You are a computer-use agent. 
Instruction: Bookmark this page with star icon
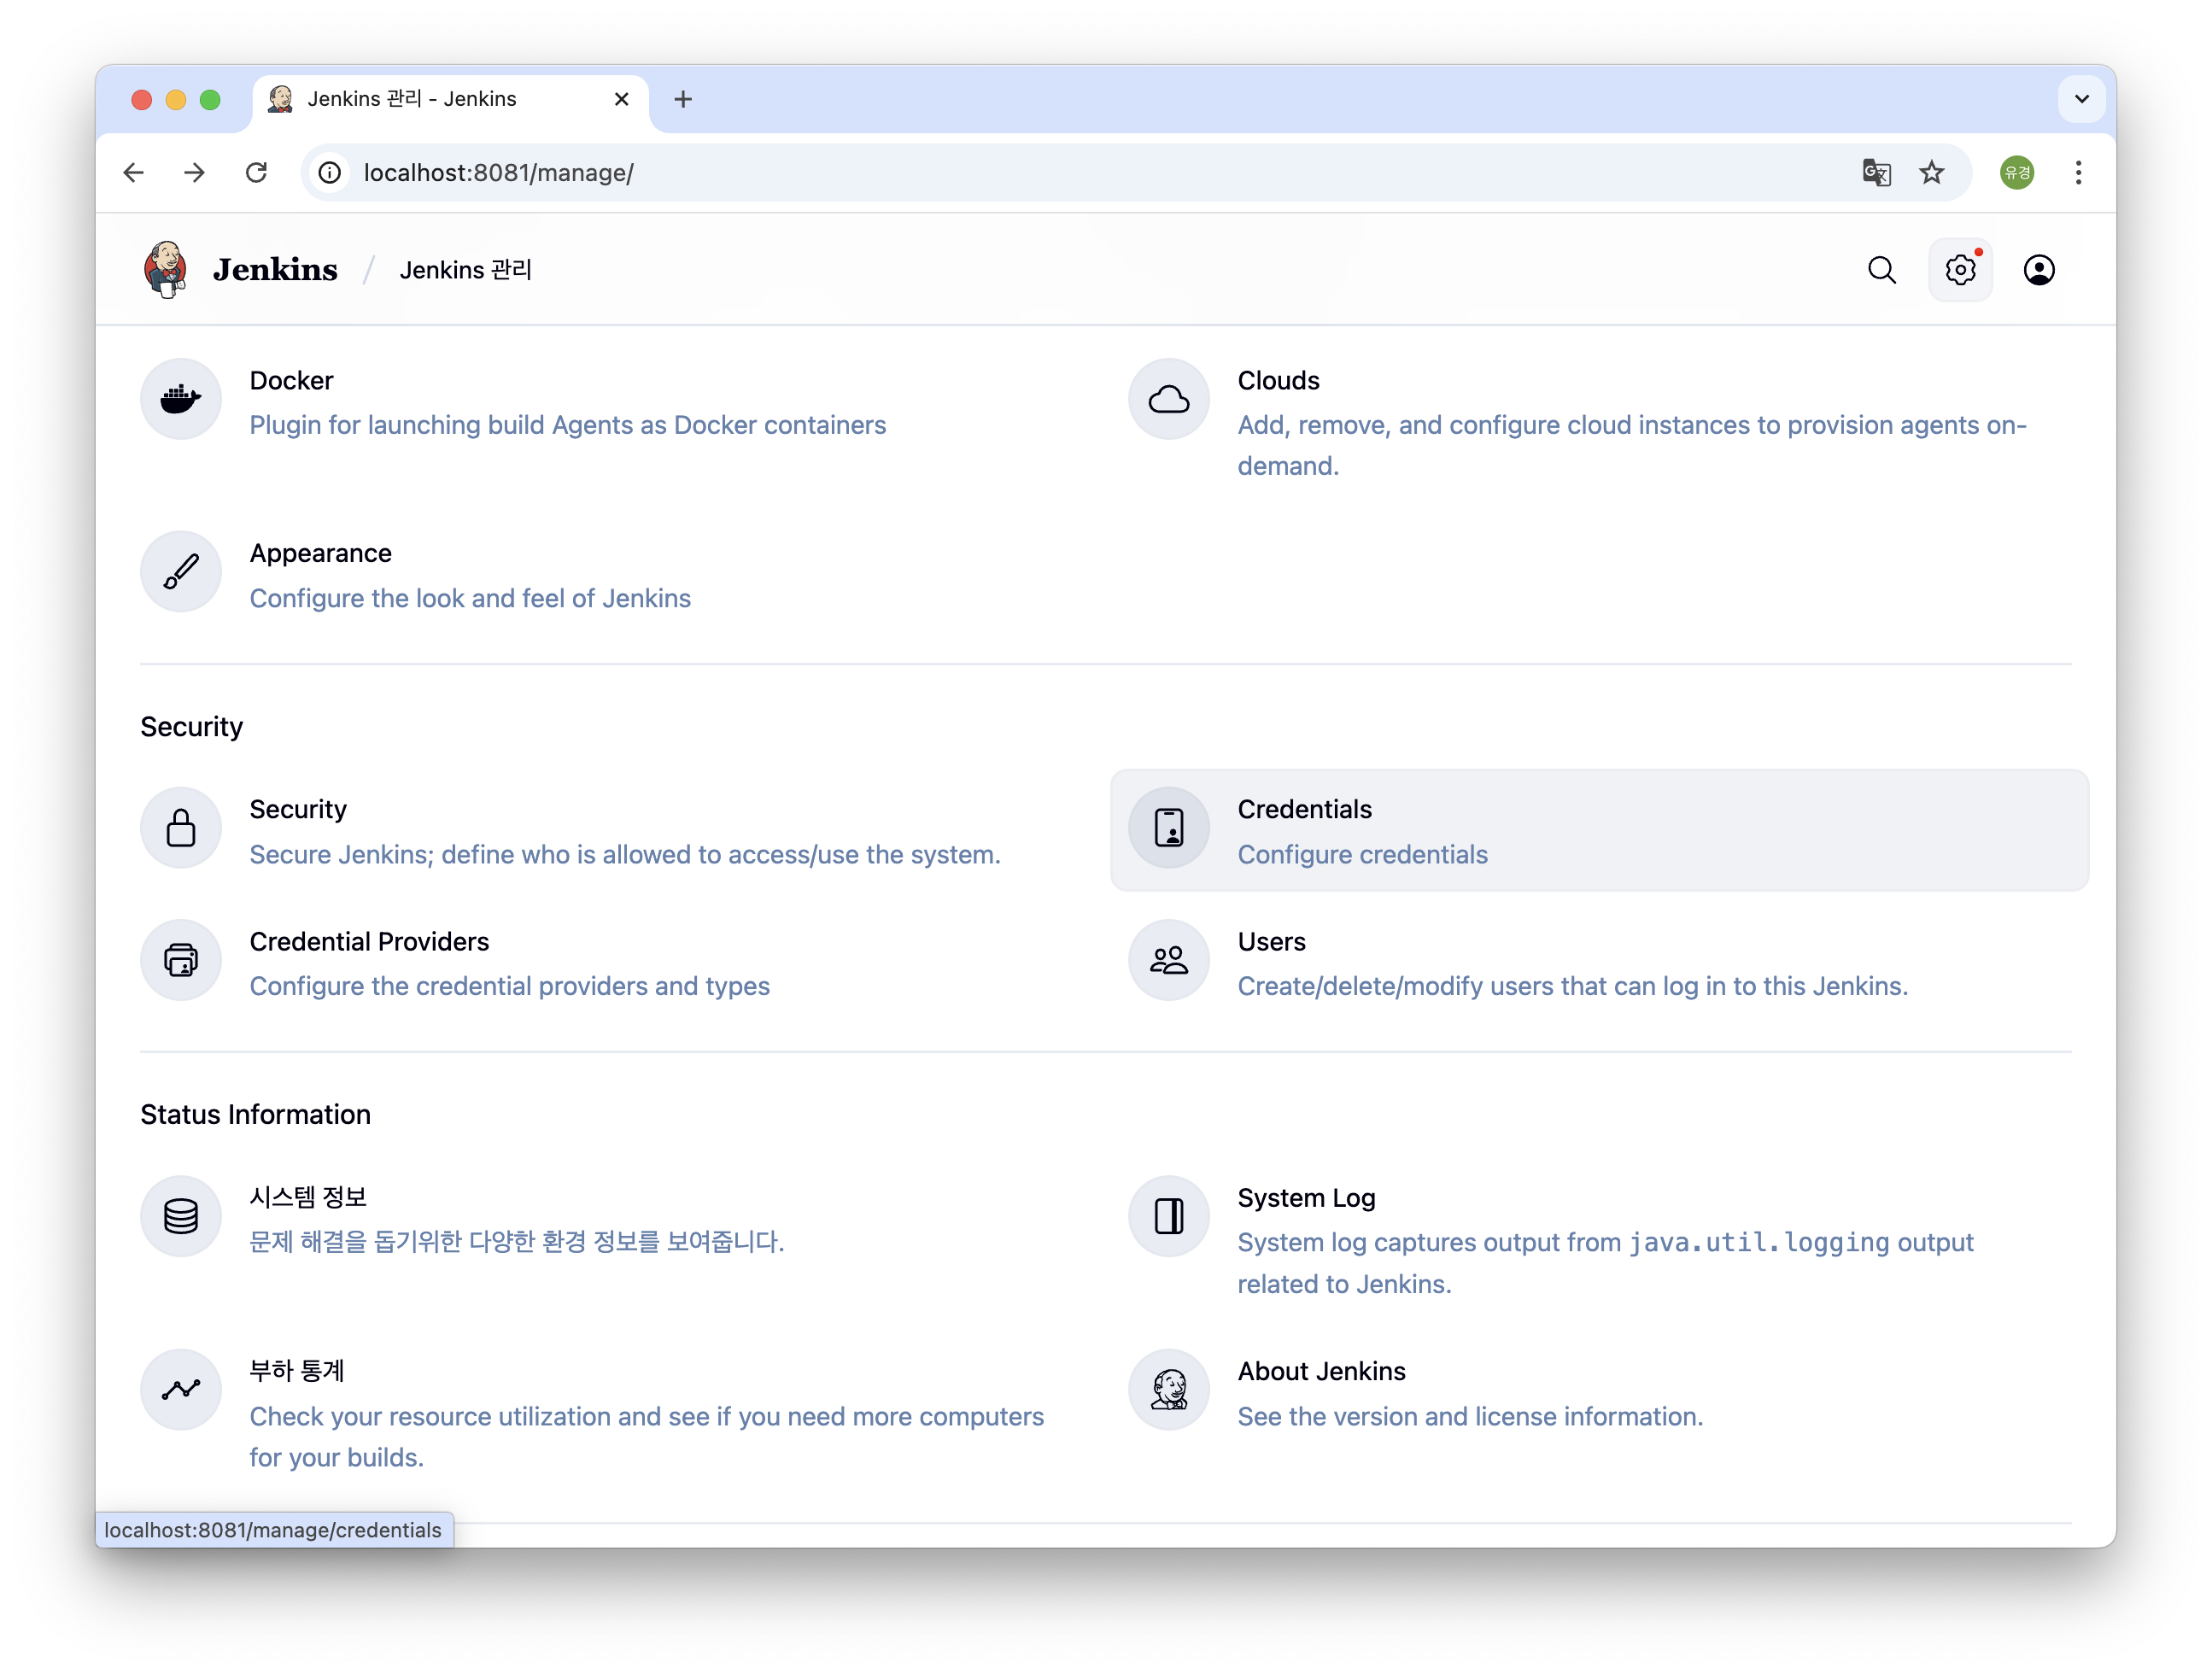click(1931, 173)
